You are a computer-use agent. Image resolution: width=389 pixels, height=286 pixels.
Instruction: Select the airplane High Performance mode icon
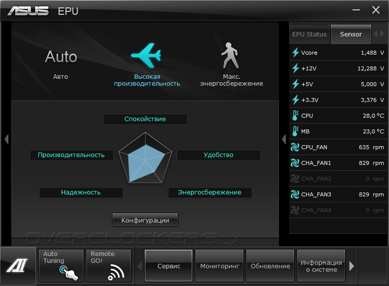point(147,55)
